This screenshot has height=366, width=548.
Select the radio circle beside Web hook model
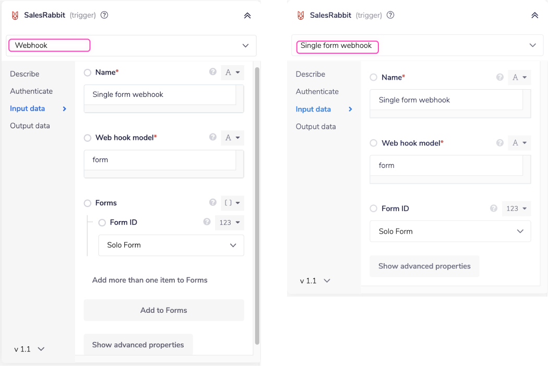click(87, 137)
